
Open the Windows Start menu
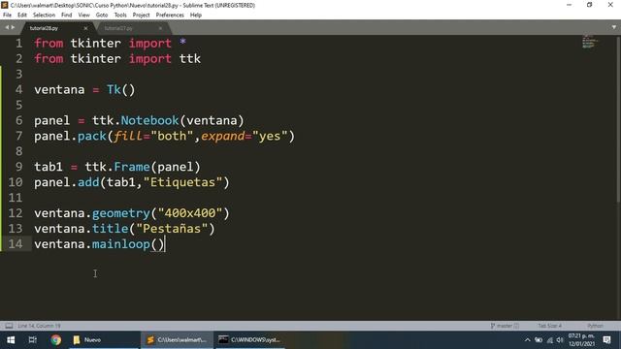[11, 340]
